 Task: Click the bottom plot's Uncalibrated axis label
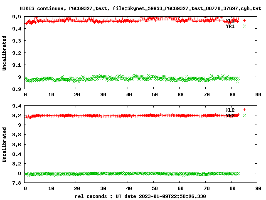4,145
